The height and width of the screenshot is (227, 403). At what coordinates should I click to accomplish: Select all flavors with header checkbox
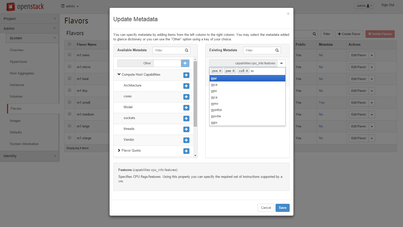(x=69, y=44)
